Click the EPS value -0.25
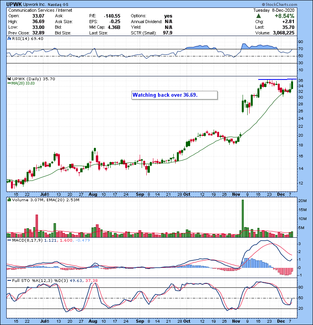This screenshot has width=313, height=325. tap(115, 22)
